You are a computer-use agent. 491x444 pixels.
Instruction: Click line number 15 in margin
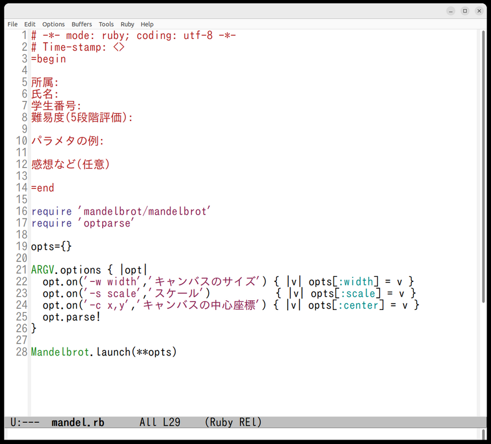point(22,199)
